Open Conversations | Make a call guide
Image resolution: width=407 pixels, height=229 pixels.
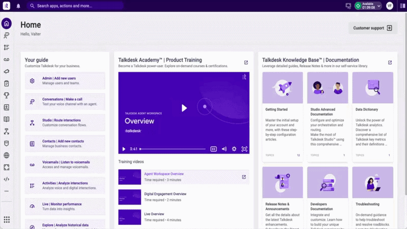(65, 102)
